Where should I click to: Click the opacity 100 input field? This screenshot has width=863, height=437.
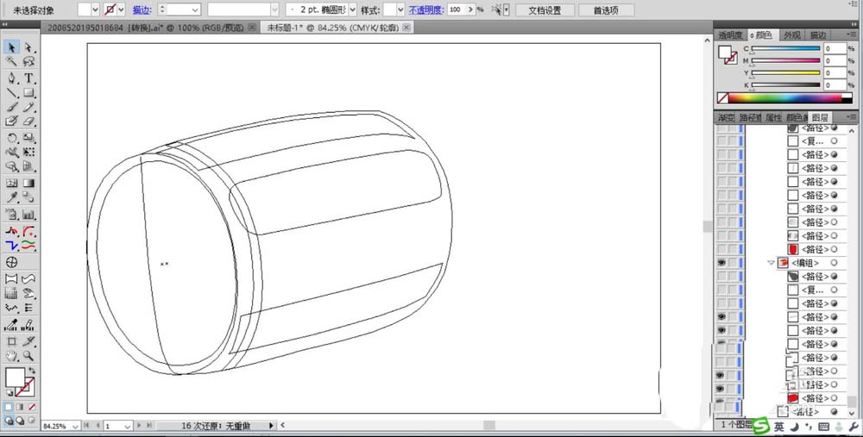click(x=457, y=9)
